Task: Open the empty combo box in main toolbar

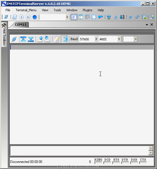Action: [x=67, y=17]
